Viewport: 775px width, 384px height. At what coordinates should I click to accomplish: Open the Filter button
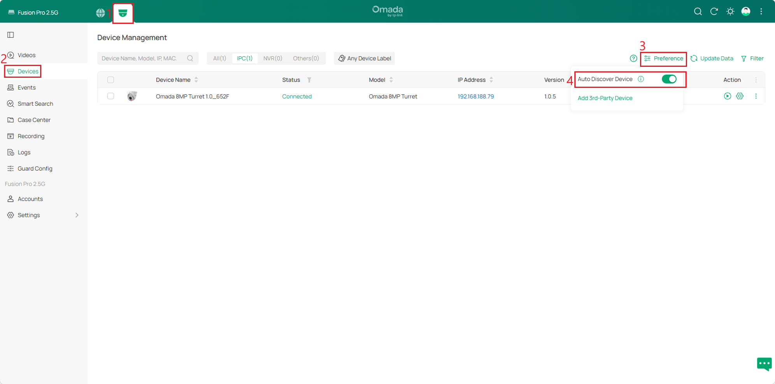pyautogui.click(x=752, y=59)
